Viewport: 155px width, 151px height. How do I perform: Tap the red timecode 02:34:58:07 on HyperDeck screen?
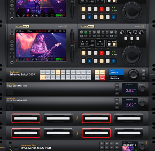[x=41, y=31]
